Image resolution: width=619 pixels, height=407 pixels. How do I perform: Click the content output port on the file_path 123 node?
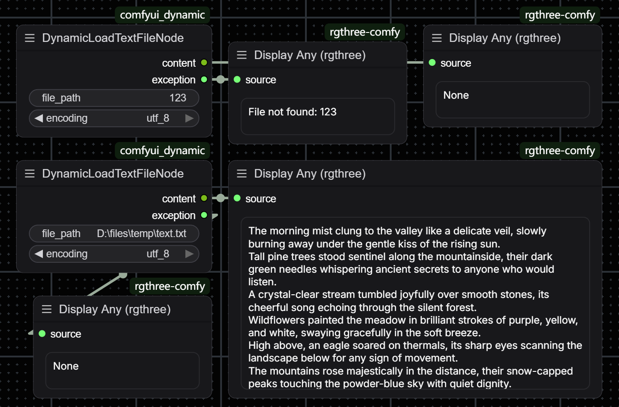coord(204,63)
